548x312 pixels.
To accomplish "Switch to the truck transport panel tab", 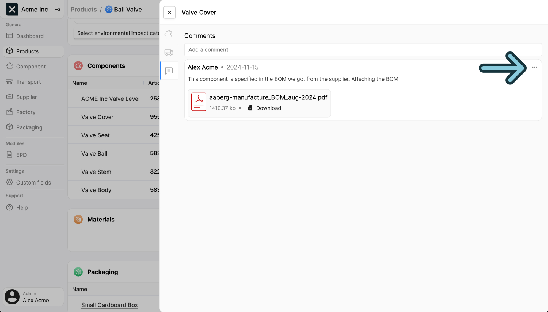I will (168, 52).
